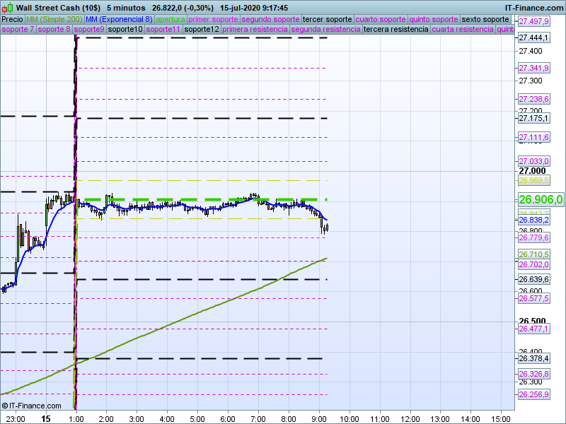
Task: Click the IT-Finance.com link at top right
Action: pyautogui.click(x=534, y=7)
